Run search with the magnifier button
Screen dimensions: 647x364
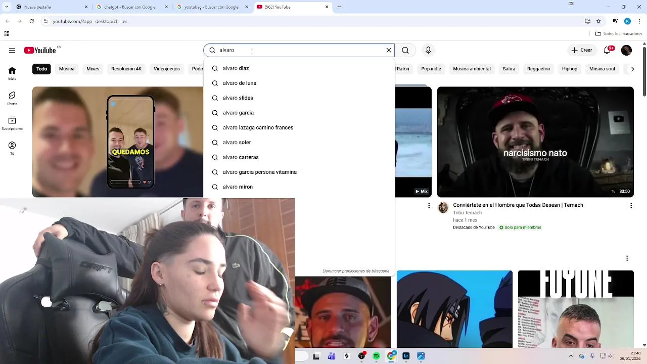pos(405,50)
